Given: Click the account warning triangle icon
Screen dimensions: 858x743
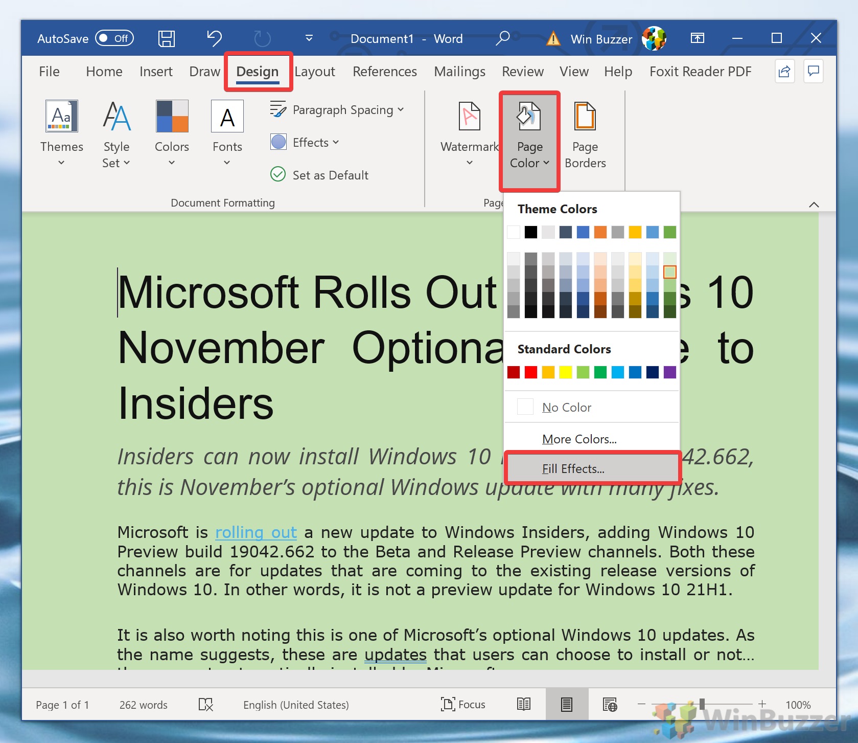Looking at the screenshot, I should coord(553,39).
